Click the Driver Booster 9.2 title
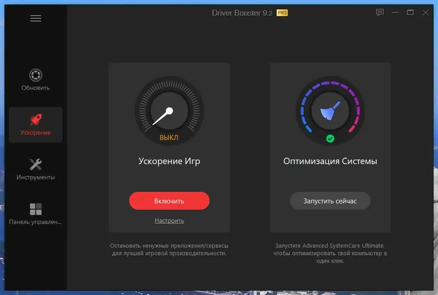The width and height of the screenshot is (438, 295). coord(242,13)
